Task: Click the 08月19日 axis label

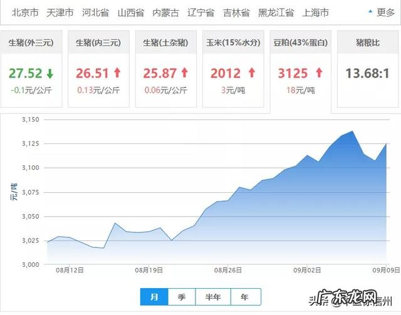Action: coord(149,271)
